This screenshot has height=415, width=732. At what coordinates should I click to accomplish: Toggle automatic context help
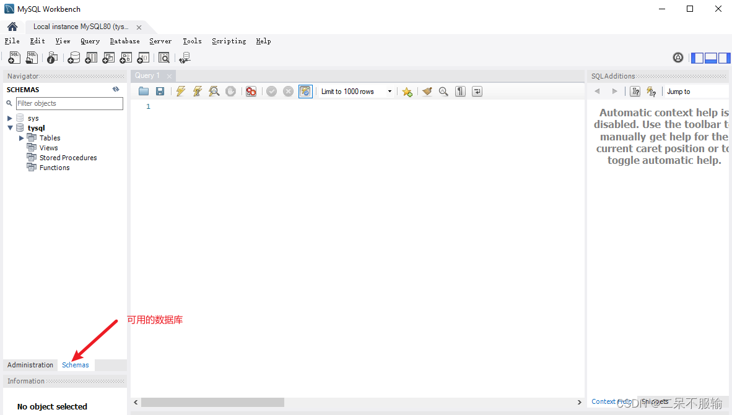651,92
